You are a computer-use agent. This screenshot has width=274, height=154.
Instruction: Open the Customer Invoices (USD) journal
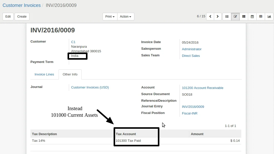click(90, 87)
